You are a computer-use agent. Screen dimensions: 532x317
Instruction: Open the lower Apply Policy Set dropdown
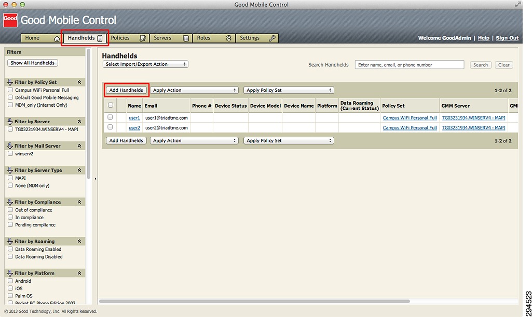coord(289,141)
